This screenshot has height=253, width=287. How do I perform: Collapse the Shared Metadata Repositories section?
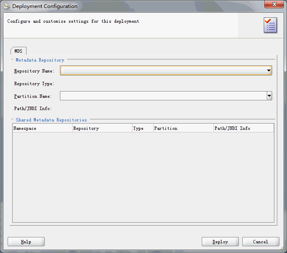click(x=12, y=119)
